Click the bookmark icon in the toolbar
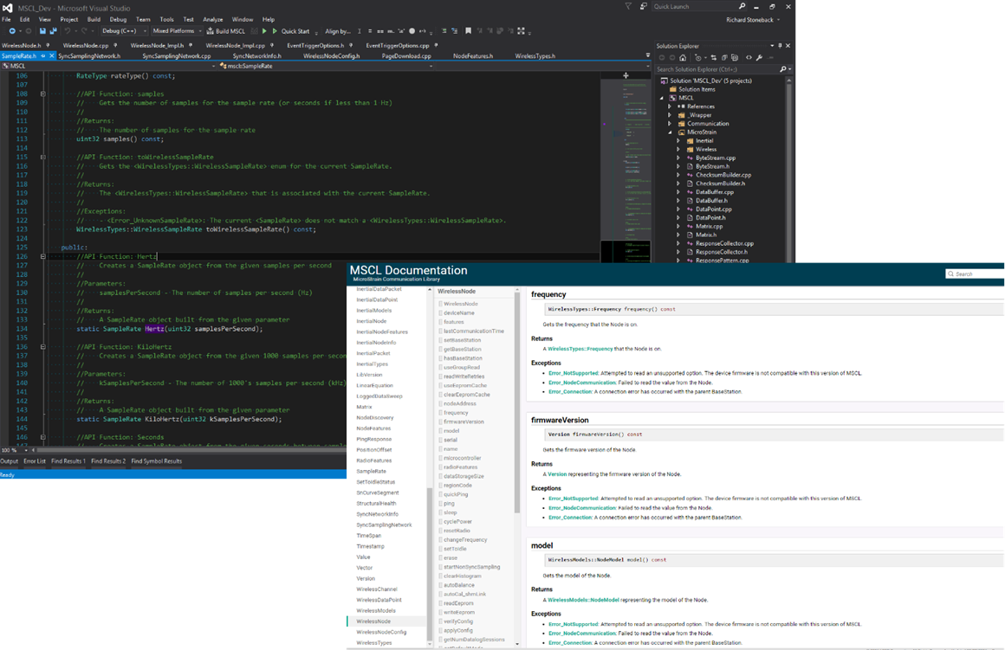This screenshot has width=1005, height=650. click(468, 31)
